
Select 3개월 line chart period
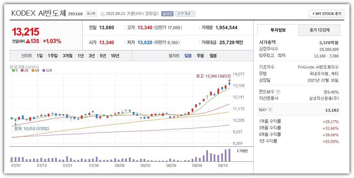pos(68,56)
